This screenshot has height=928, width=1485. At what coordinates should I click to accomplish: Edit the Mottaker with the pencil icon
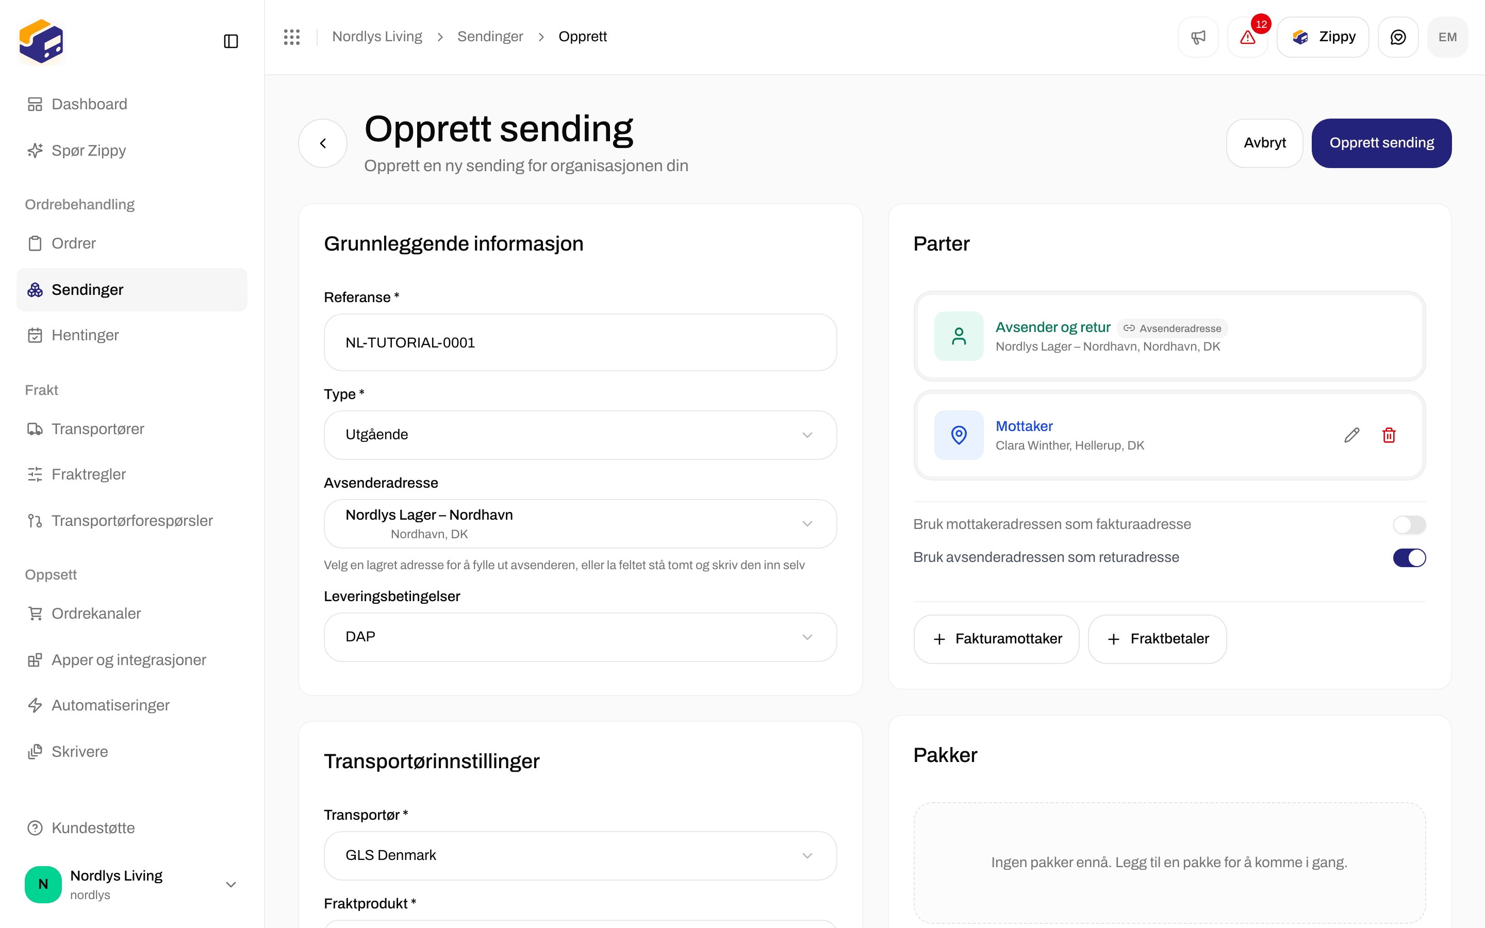tap(1352, 435)
